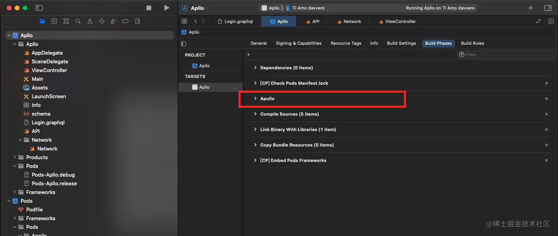Switch to the API editor tab

[313, 21]
